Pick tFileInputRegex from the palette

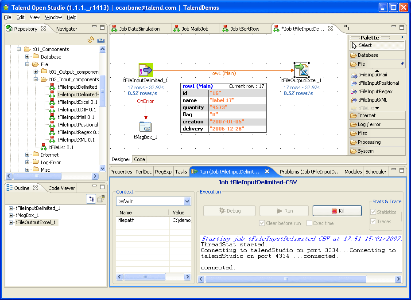pyautogui.click(x=375, y=91)
